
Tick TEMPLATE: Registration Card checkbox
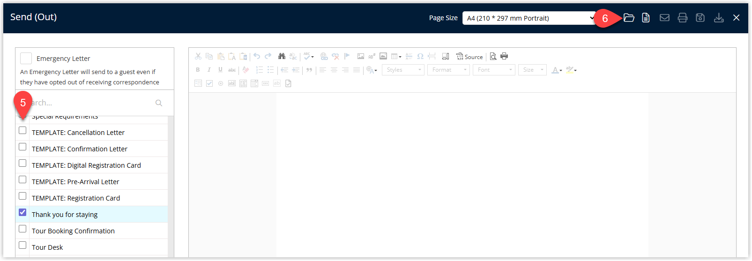point(22,196)
